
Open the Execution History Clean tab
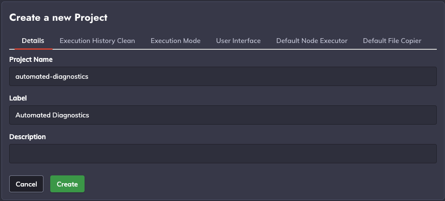click(97, 41)
